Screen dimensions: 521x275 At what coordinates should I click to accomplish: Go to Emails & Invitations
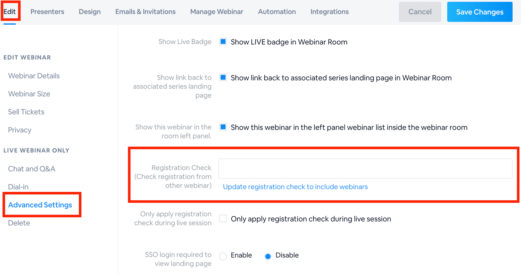tap(145, 11)
